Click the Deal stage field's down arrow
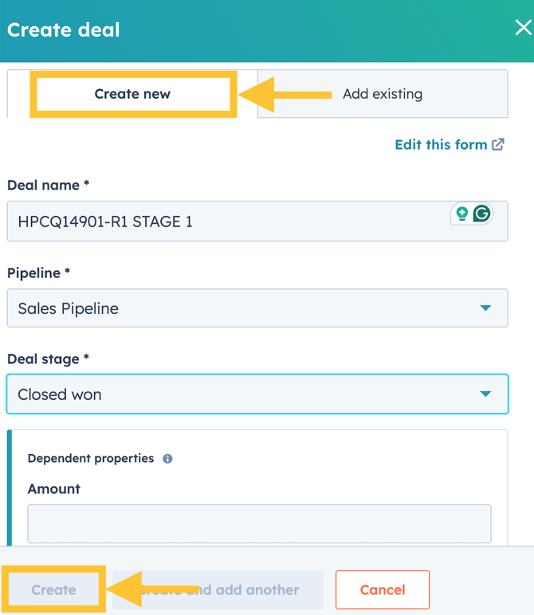Image resolution: width=534 pixels, height=615 pixels. point(485,394)
